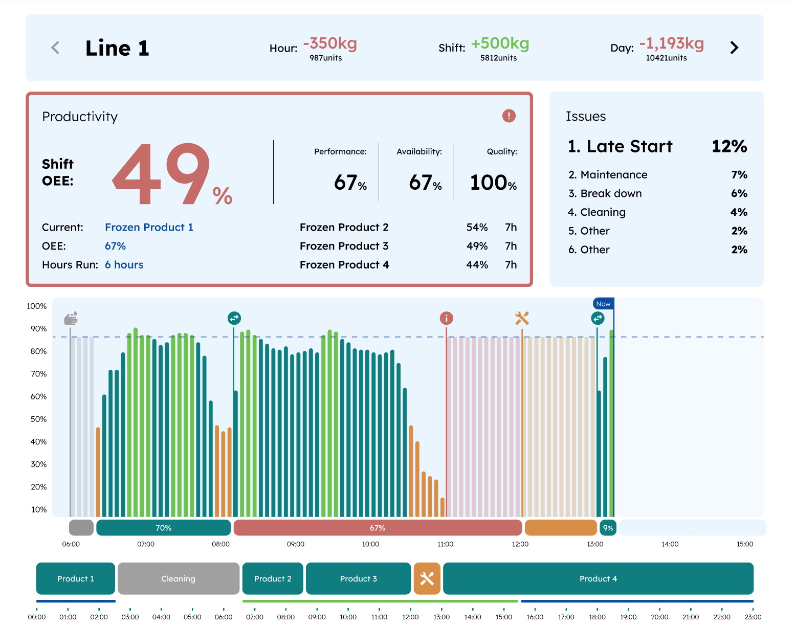Select issue row 6. Other
The image size is (796, 627).
(657, 250)
